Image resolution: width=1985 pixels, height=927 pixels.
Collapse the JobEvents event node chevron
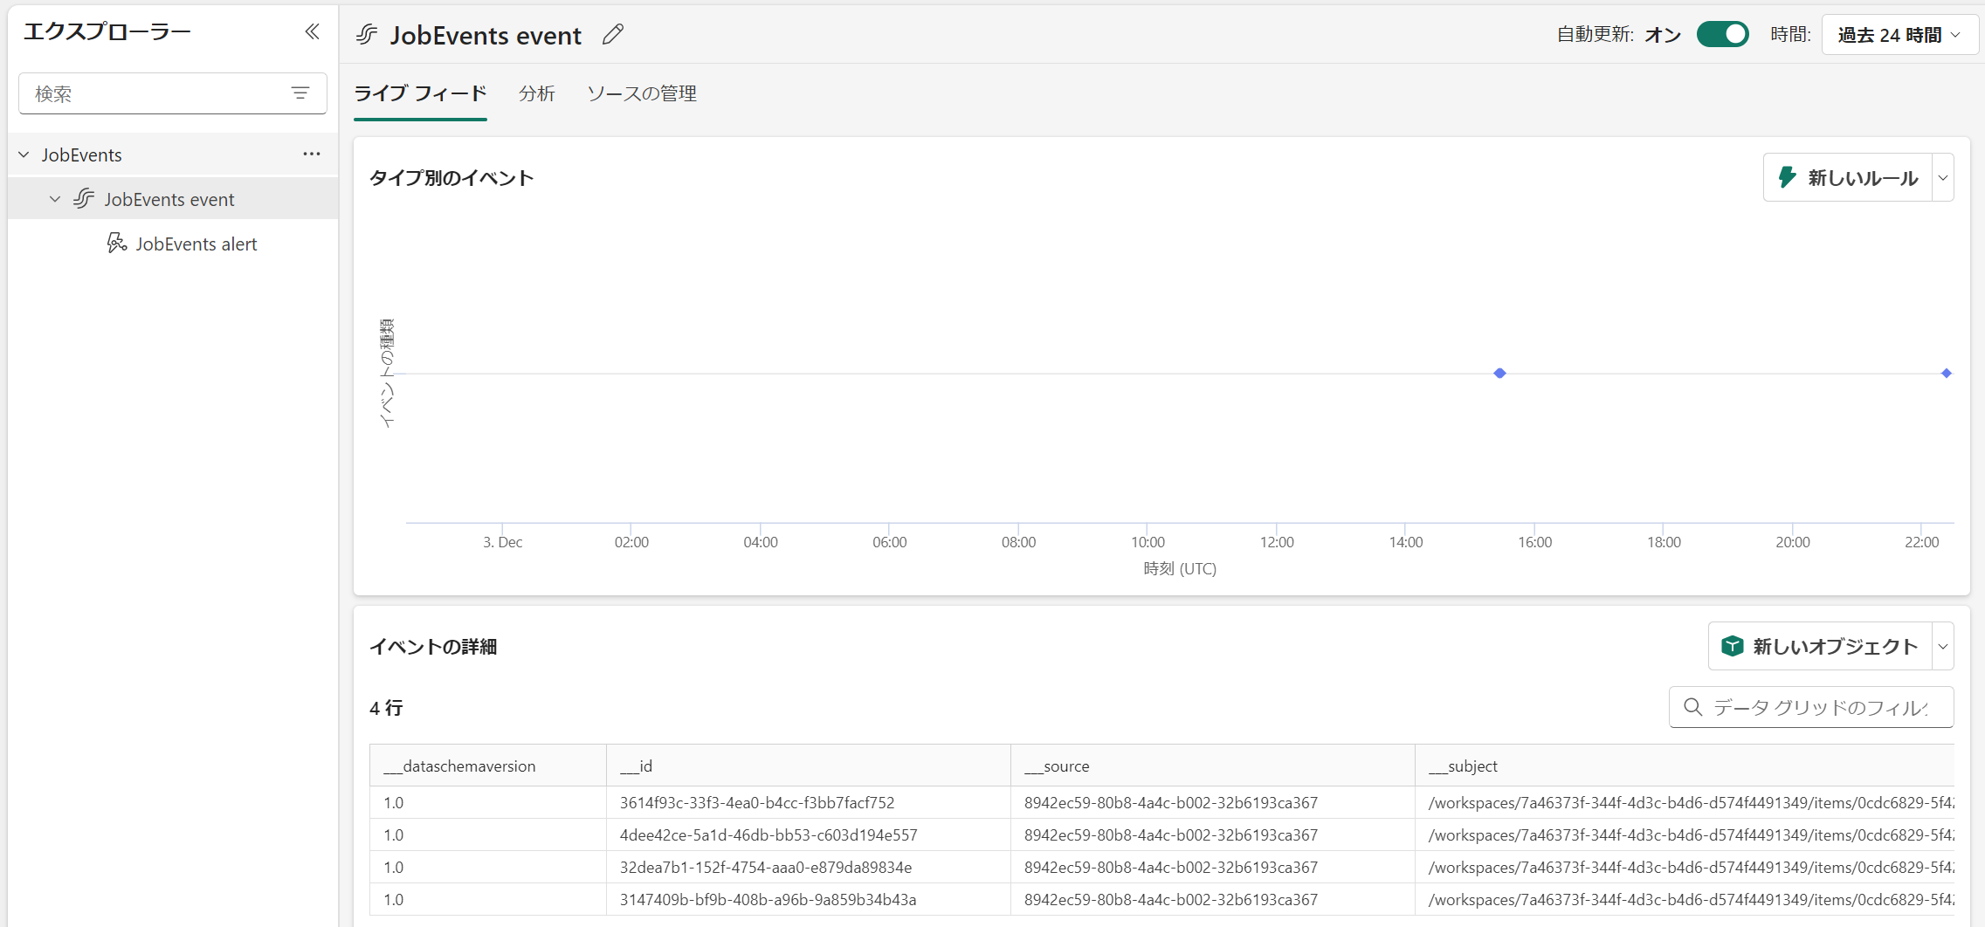click(55, 199)
